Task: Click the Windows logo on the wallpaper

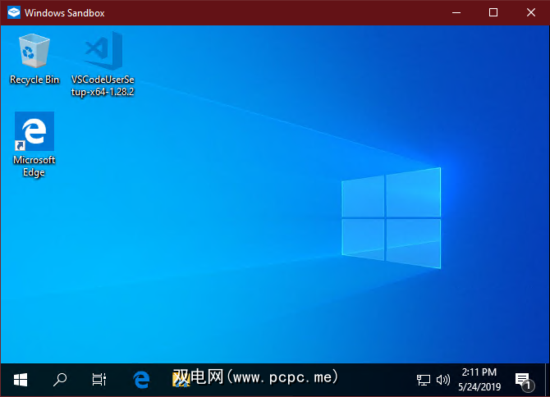Action: (x=392, y=217)
